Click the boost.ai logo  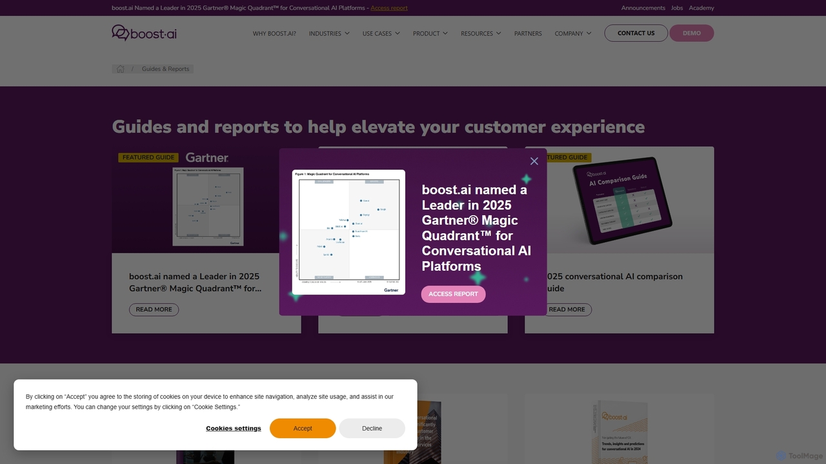(x=144, y=33)
